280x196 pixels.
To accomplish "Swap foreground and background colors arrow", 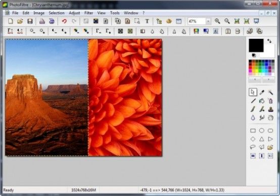I will tap(269, 41).
